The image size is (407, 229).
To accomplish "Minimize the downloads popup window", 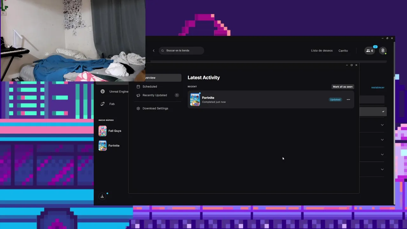I will (x=347, y=65).
